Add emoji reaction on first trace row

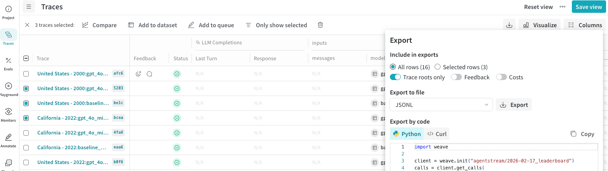[138, 74]
